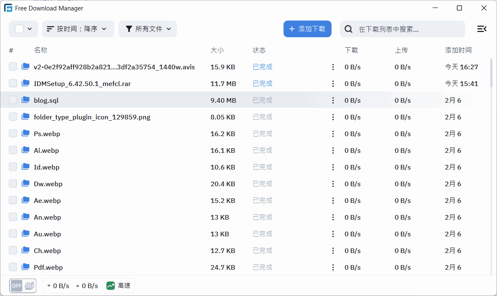This screenshot has width=497, height=296.
Task: Expand the select-all dropdown arrow
Action: point(30,29)
